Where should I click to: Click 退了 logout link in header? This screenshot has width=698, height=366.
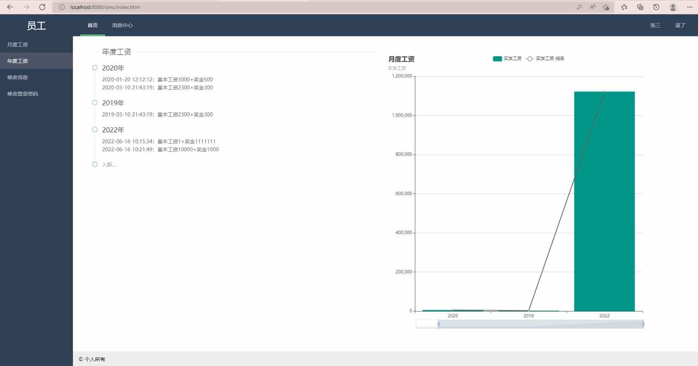click(680, 25)
